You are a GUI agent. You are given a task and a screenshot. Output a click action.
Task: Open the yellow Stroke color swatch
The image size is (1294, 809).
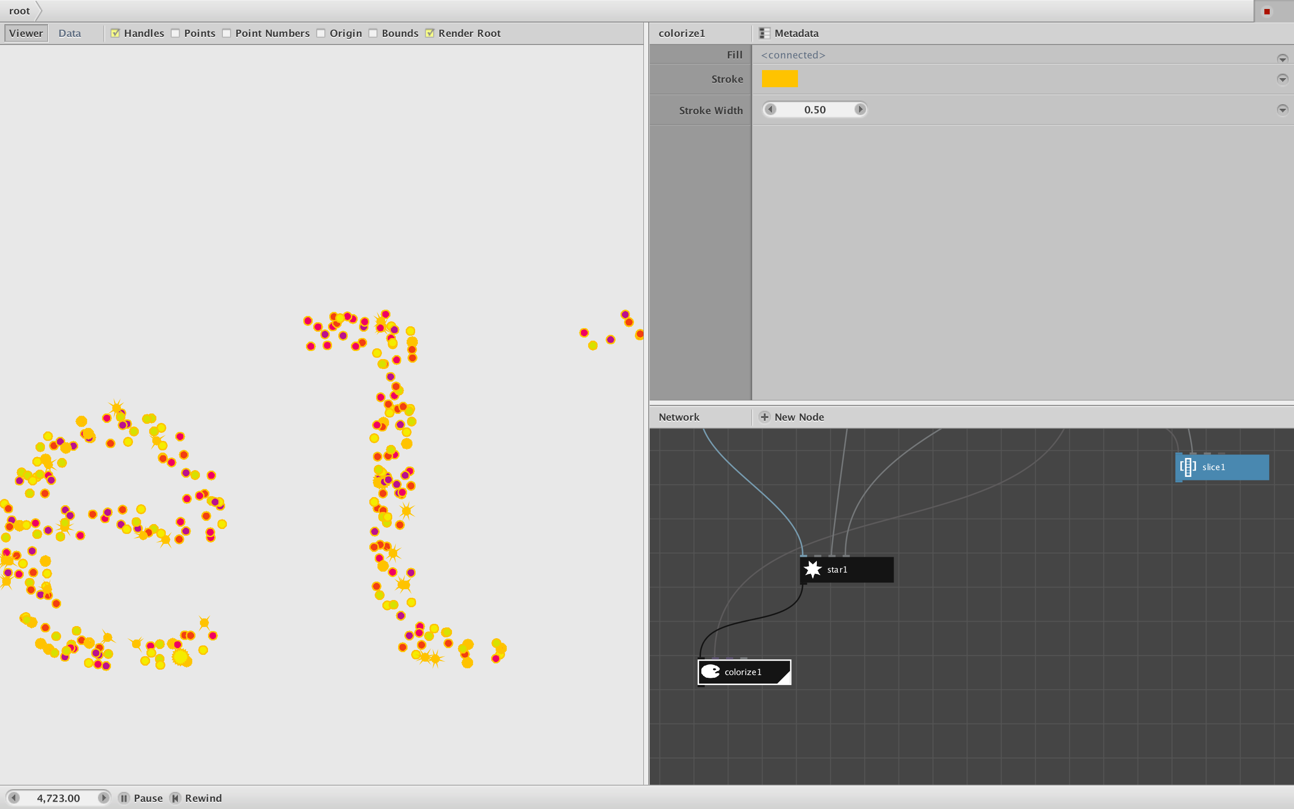(779, 79)
